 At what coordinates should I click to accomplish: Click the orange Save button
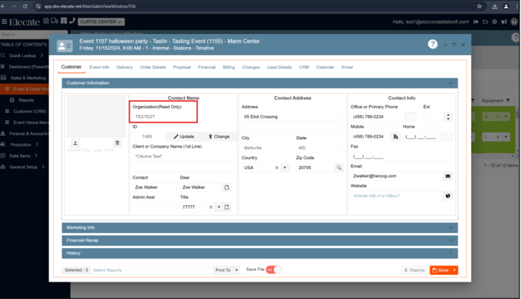pyautogui.click(x=440, y=270)
